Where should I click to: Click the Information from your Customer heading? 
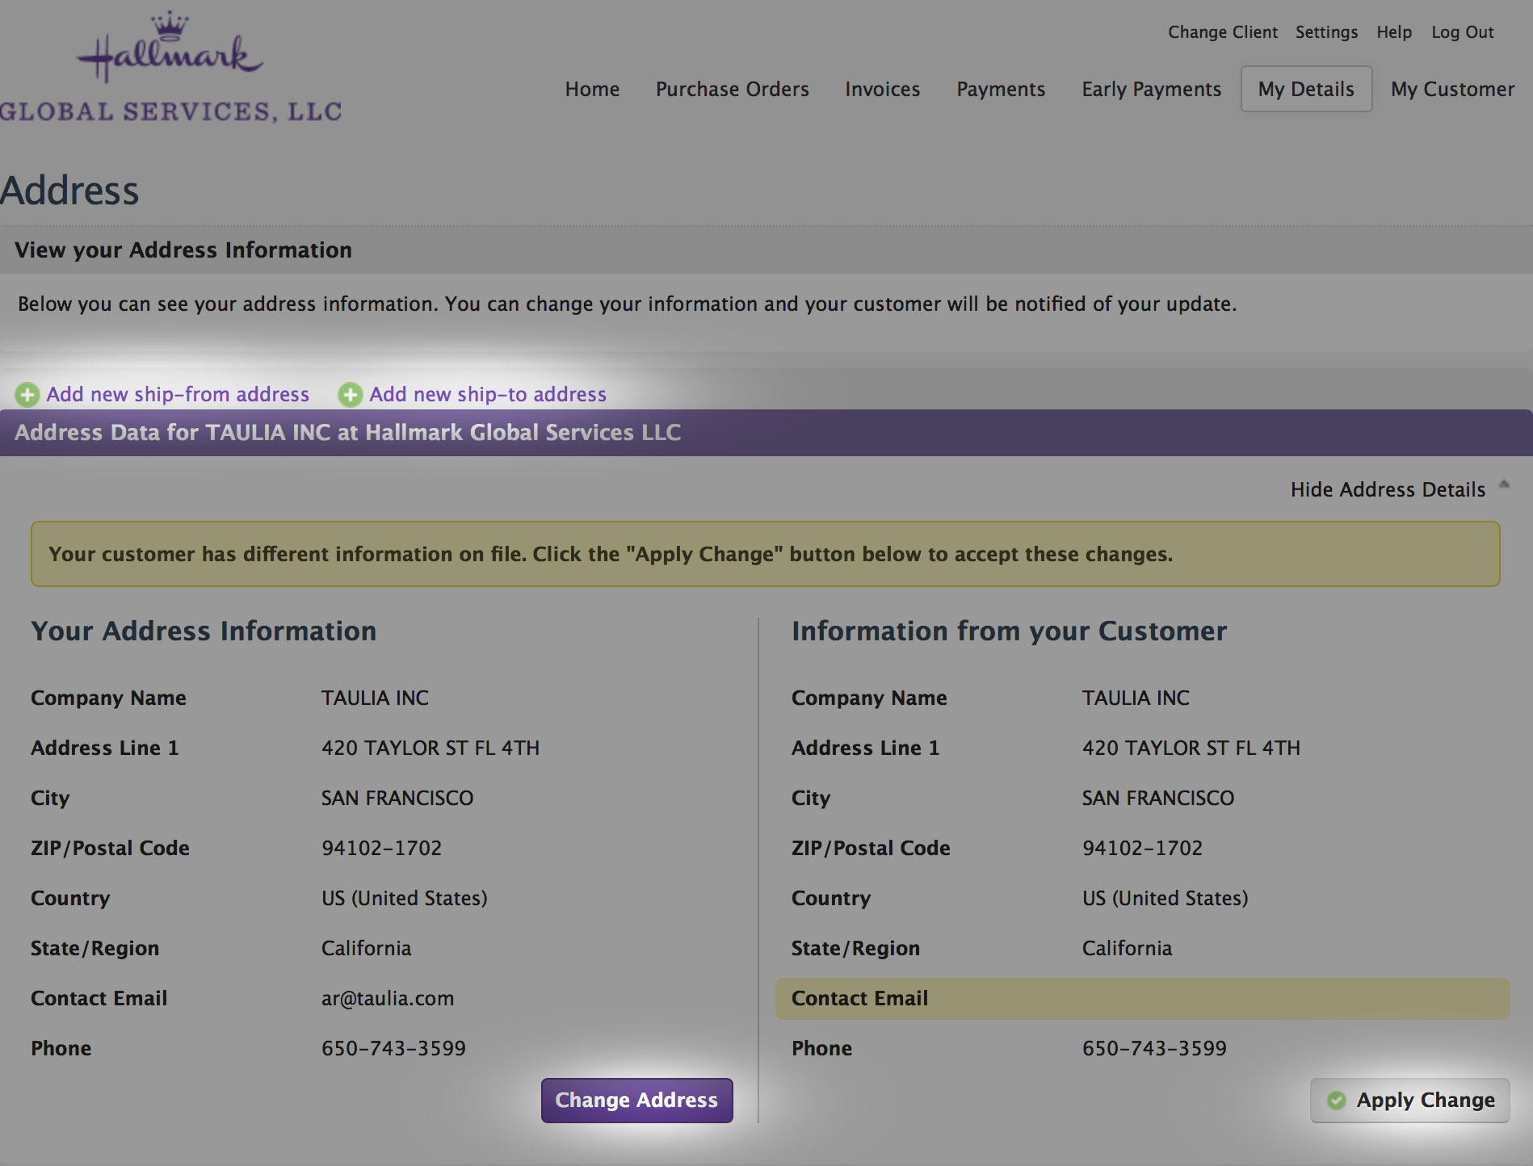click(1009, 631)
